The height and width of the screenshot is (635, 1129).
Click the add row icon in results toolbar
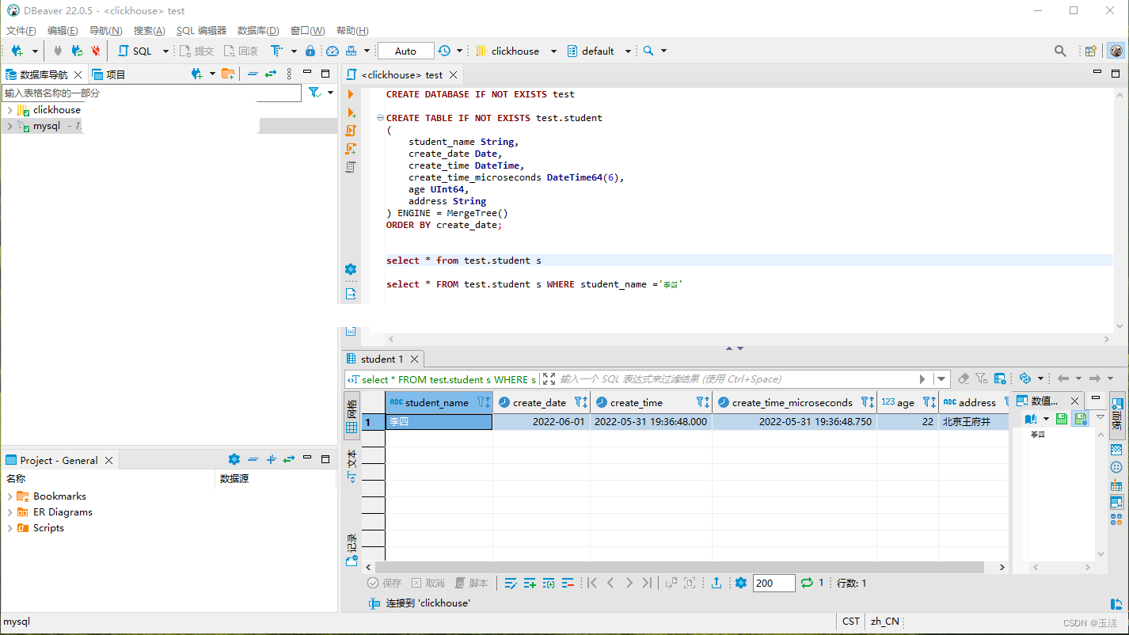pyautogui.click(x=530, y=583)
